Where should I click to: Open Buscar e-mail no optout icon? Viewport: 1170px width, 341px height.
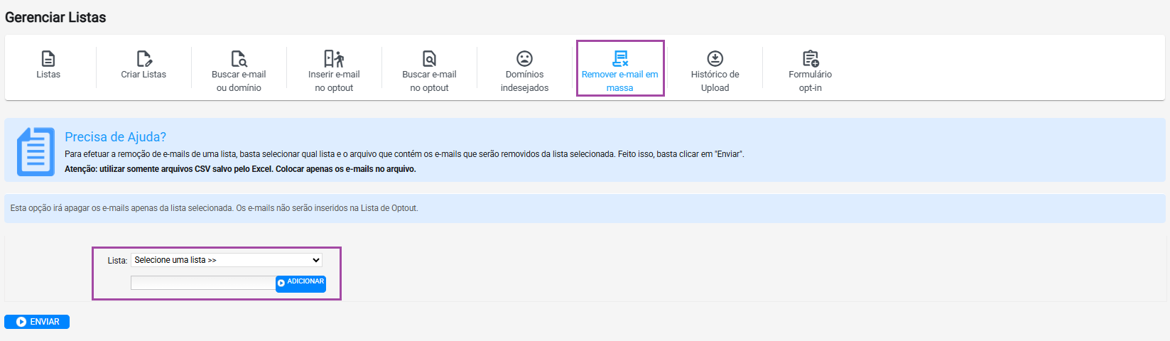[x=429, y=58]
